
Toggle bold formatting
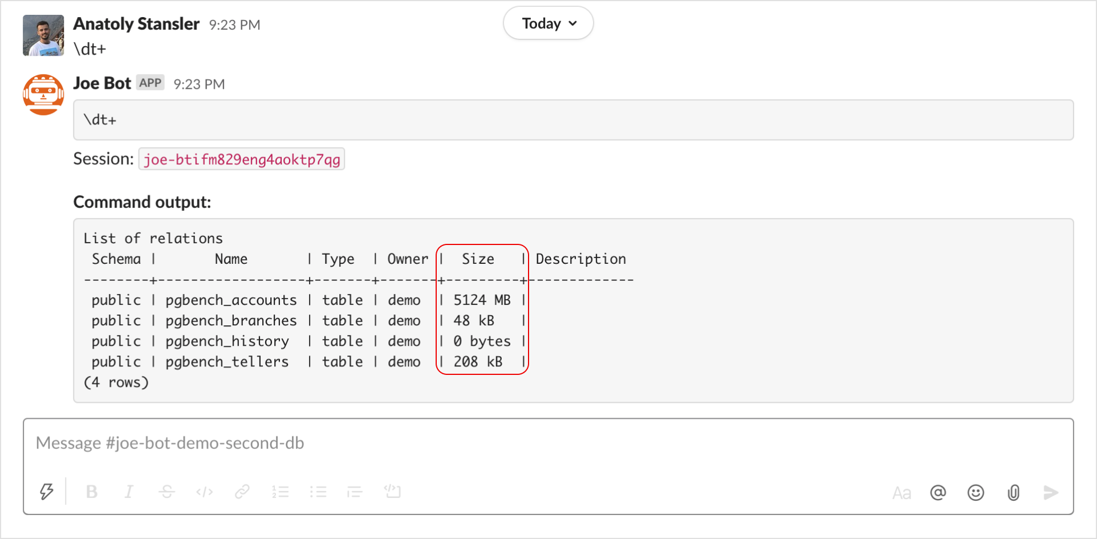pyautogui.click(x=92, y=492)
